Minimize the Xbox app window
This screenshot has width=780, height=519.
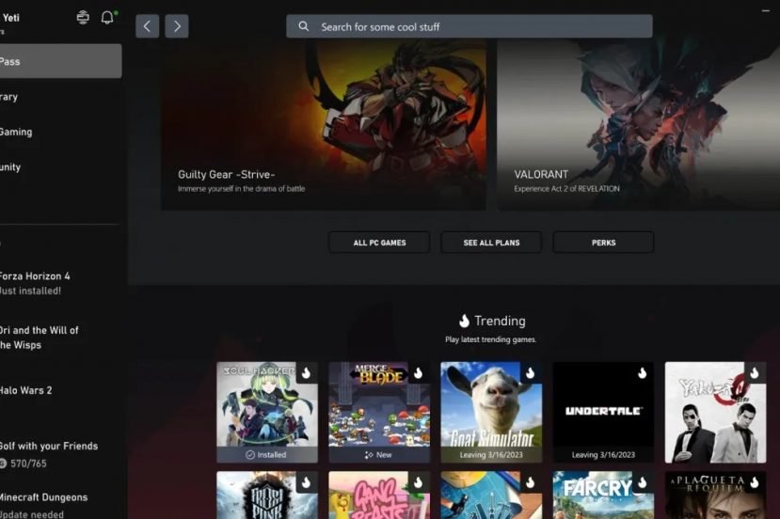tap(766, 10)
